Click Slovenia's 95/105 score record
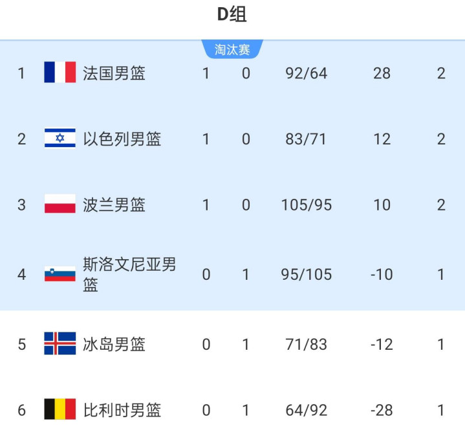465x434 pixels. [x=306, y=274]
